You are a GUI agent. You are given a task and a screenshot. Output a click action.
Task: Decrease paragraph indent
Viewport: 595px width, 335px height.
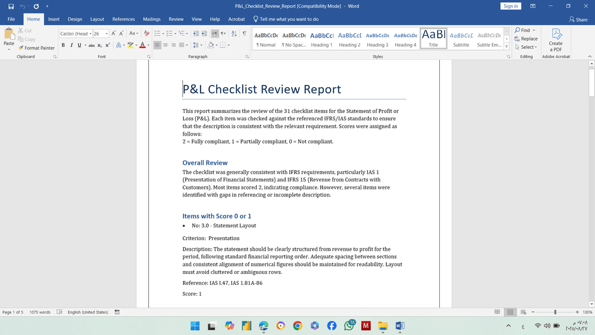pos(196,33)
